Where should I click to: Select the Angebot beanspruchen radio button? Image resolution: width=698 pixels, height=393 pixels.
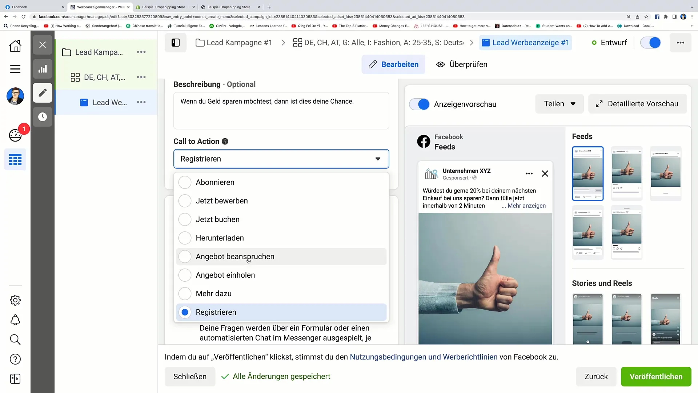click(x=185, y=256)
